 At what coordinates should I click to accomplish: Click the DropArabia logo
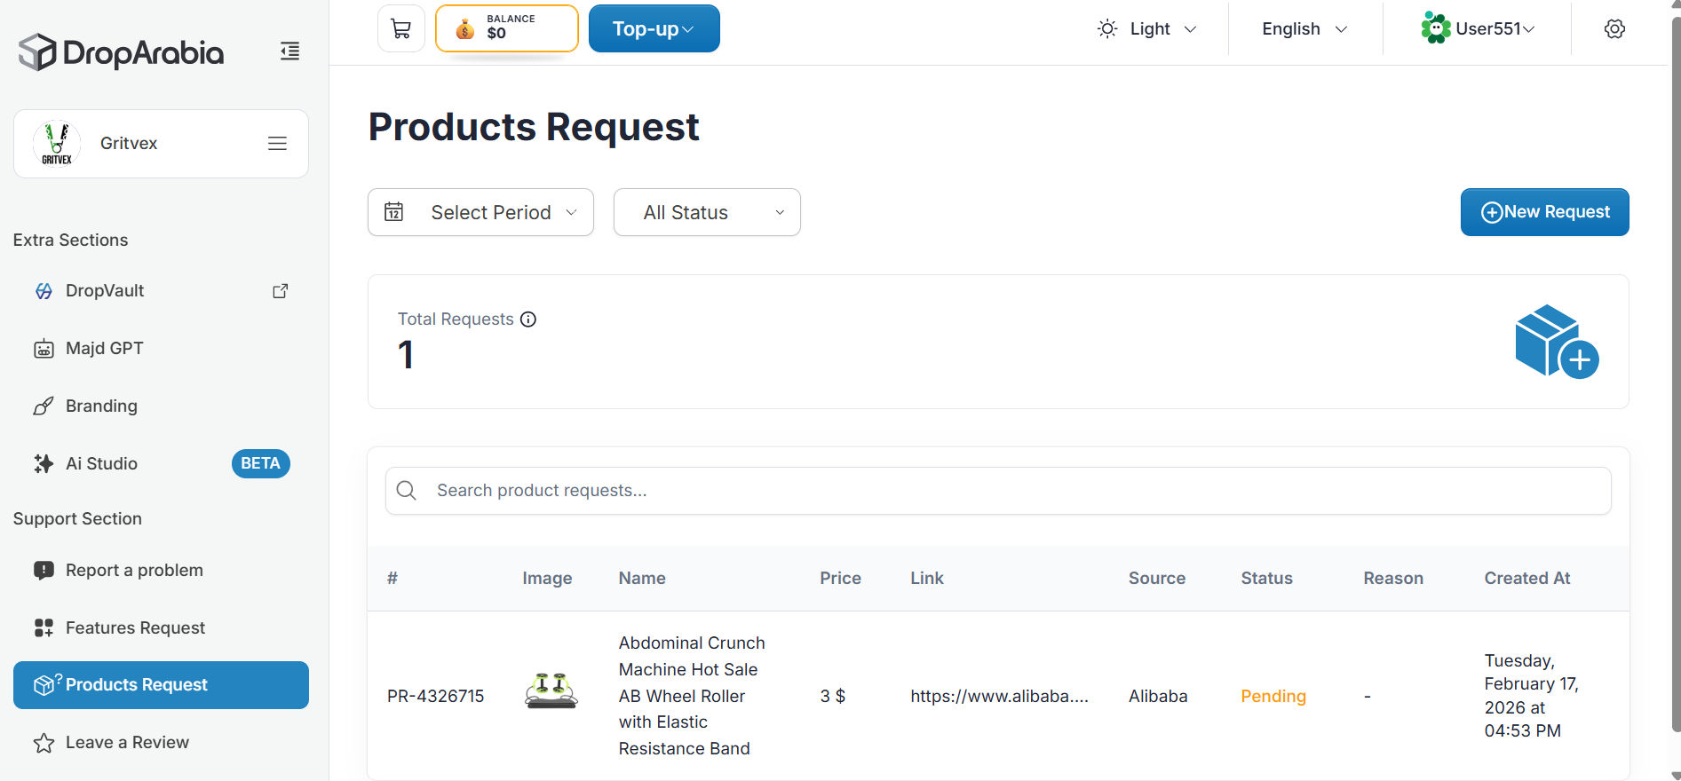click(122, 52)
